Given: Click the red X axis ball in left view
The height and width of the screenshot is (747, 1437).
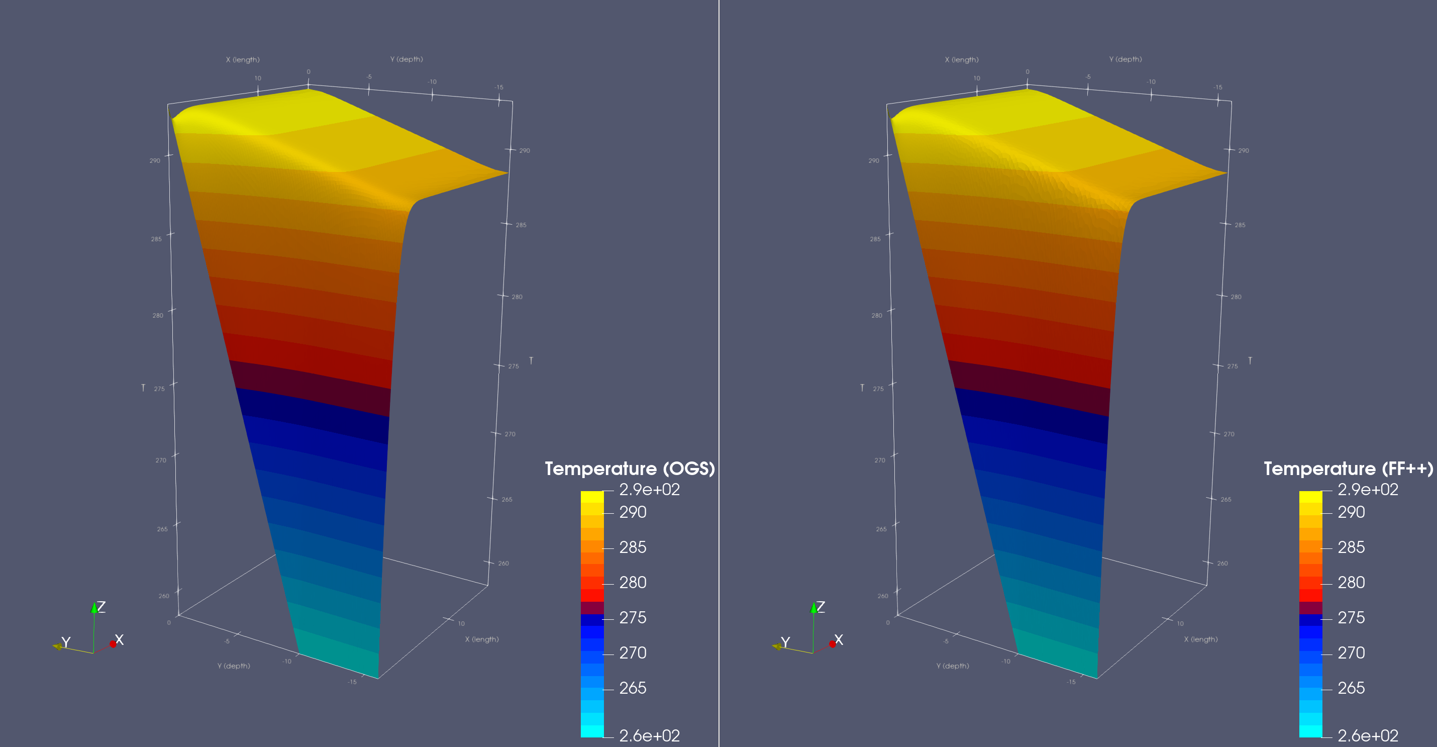Looking at the screenshot, I should (113, 644).
